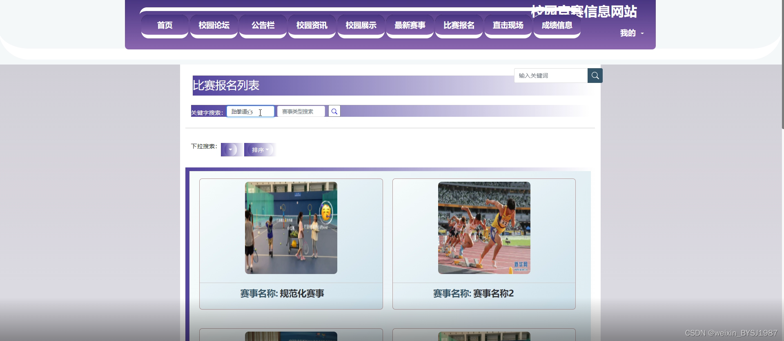Image resolution: width=784 pixels, height=341 pixels.
Task: Select 直击现场 in the navigation bar
Action: tap(508, 26)
